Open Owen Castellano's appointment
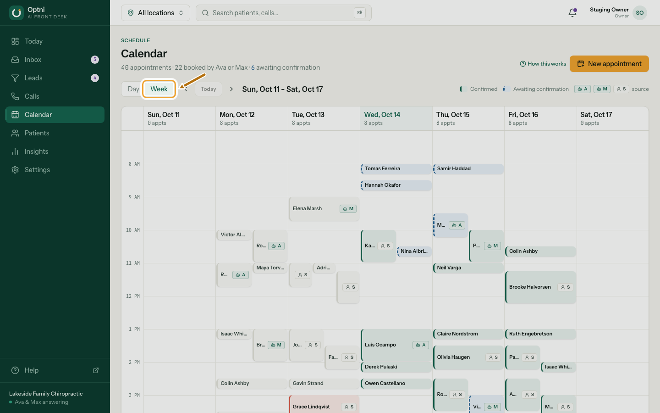 coord(396,384)
